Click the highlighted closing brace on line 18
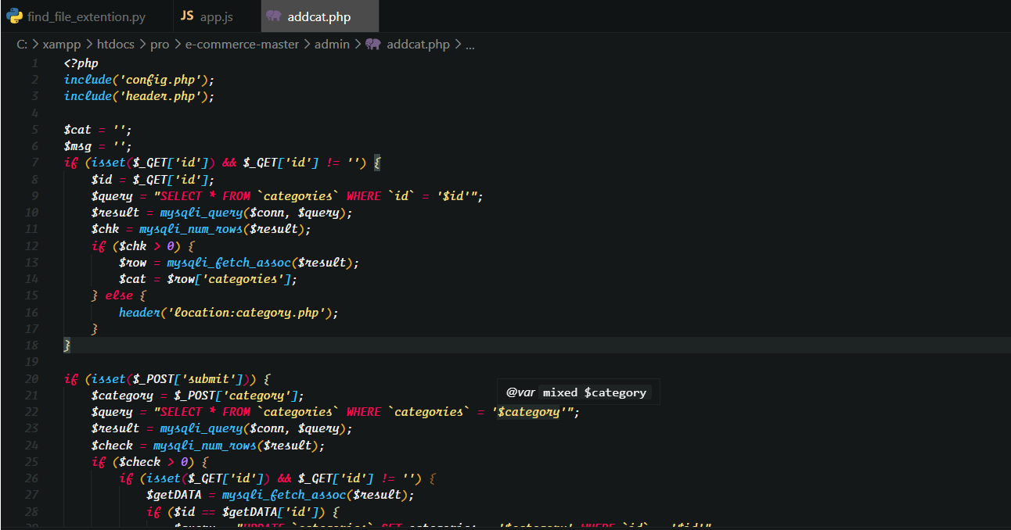Image resolution: width=1011 pixels, height=530 pixels. coord(67,346)
